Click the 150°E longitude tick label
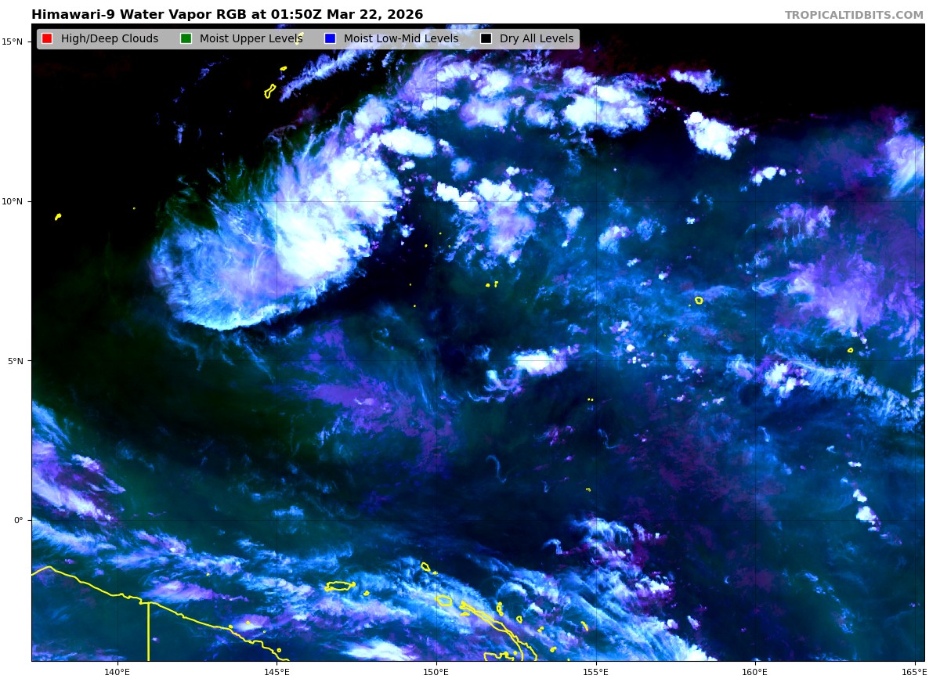The image size is (940, 679). pyautogui.click(x=436, y=671)
